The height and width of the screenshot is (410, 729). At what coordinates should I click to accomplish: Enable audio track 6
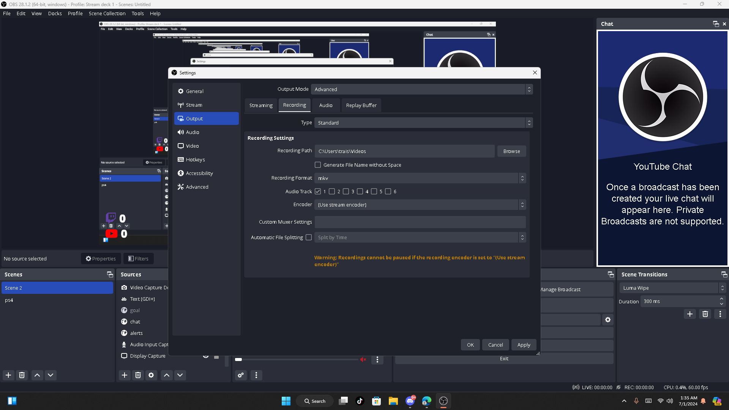(388, 191)
